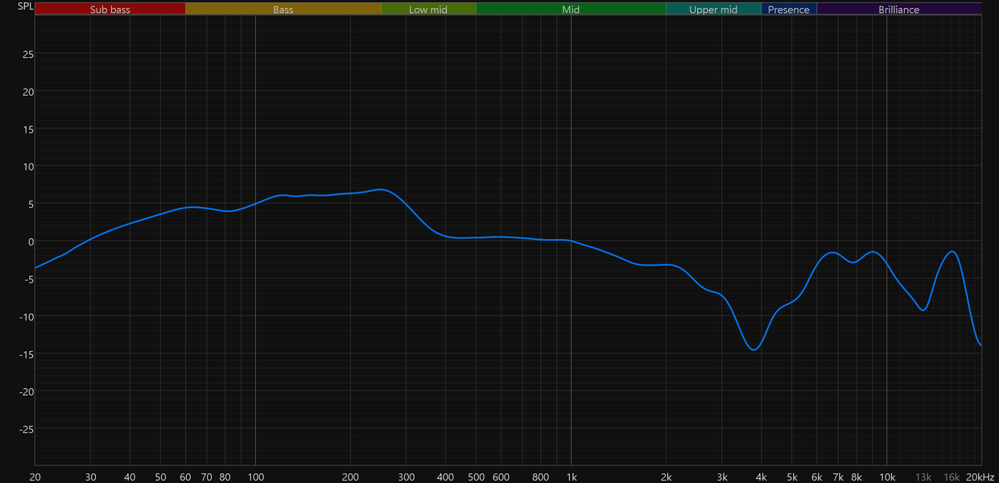Click the 100 Hz frequency label
The image size is (999, 483).
256,477
